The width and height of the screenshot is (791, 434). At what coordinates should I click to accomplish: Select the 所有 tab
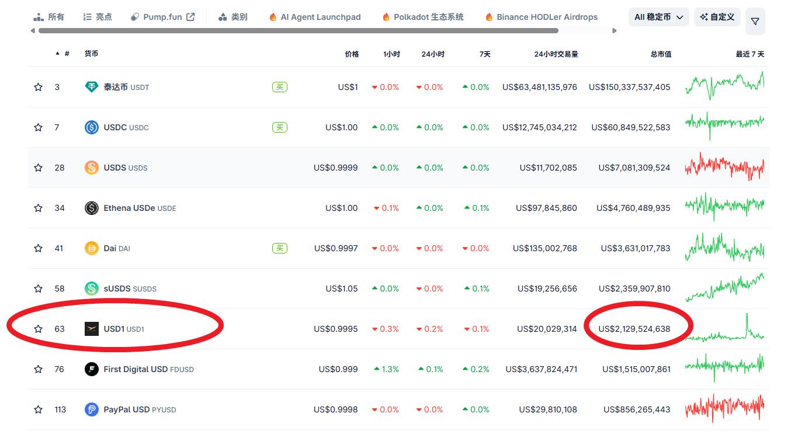[x=49, y=17]
